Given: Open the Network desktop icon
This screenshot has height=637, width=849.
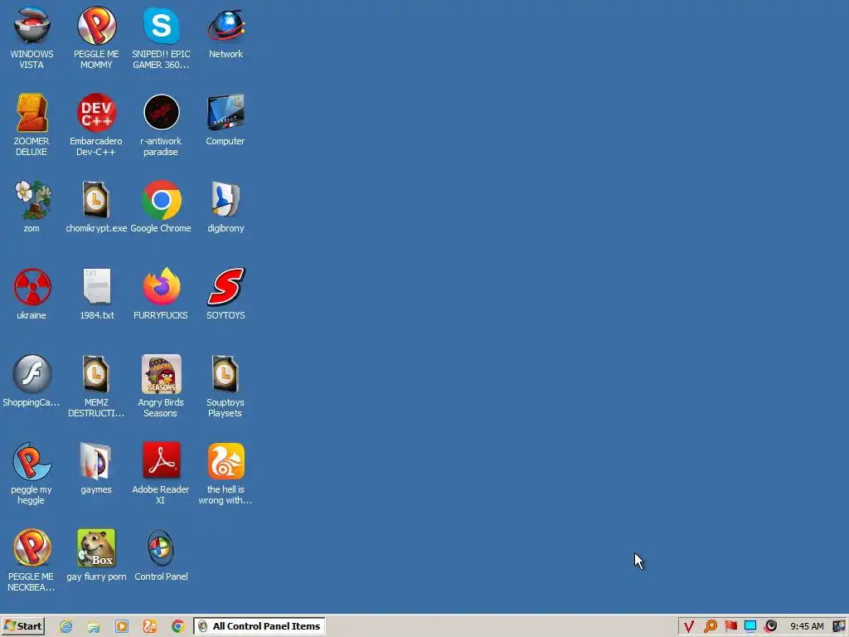Looking at the screenshot, I should (x=226, y=32).
